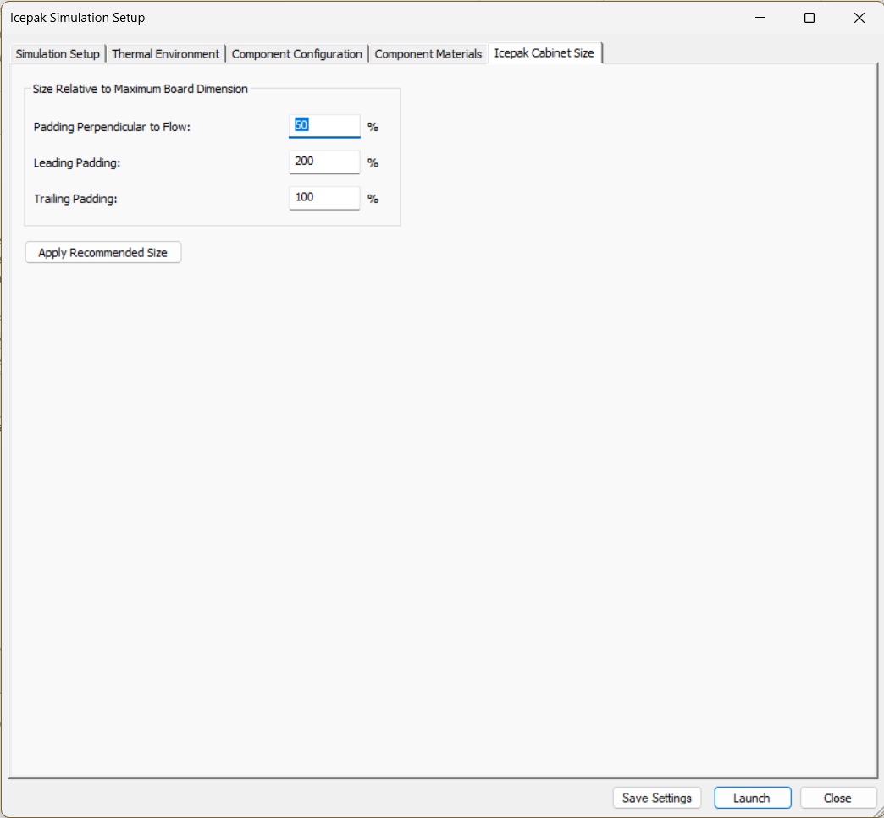The height and width of the screenshot is (818, 884).
Task: Open the Thermal Environment tab
Action: pyautogui.click(x=165, y=54)
